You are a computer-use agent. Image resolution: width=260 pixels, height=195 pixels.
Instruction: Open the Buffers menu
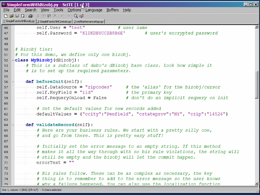click(x=112, y=10)
